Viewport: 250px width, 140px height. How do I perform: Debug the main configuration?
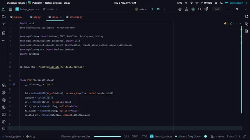point(158,9)
